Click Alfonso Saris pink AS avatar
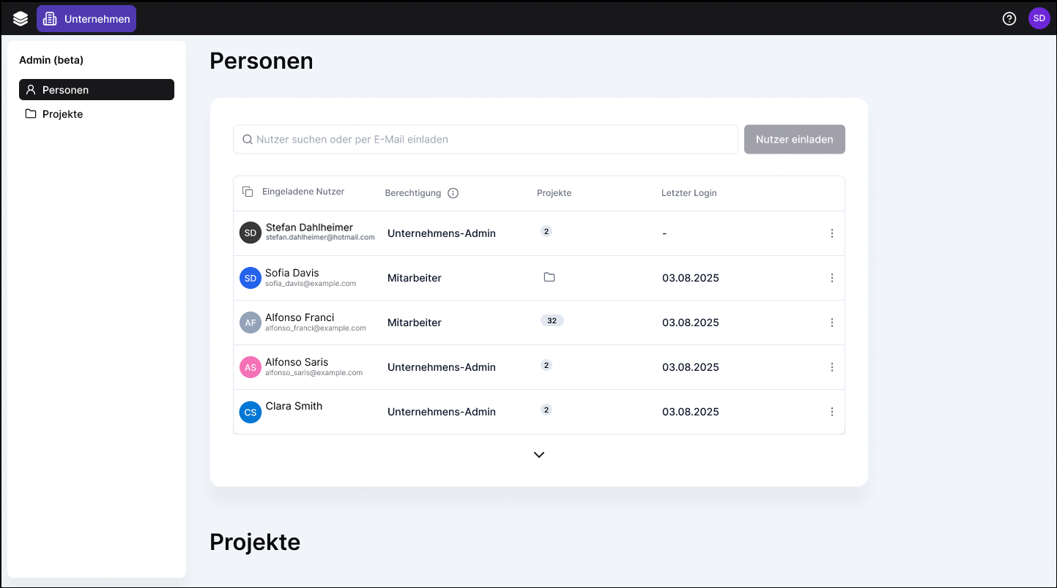 tap(251, 367)
